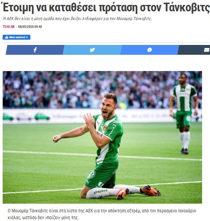Click the 'Μου αρέσει 2' like button

pos(16,37)
